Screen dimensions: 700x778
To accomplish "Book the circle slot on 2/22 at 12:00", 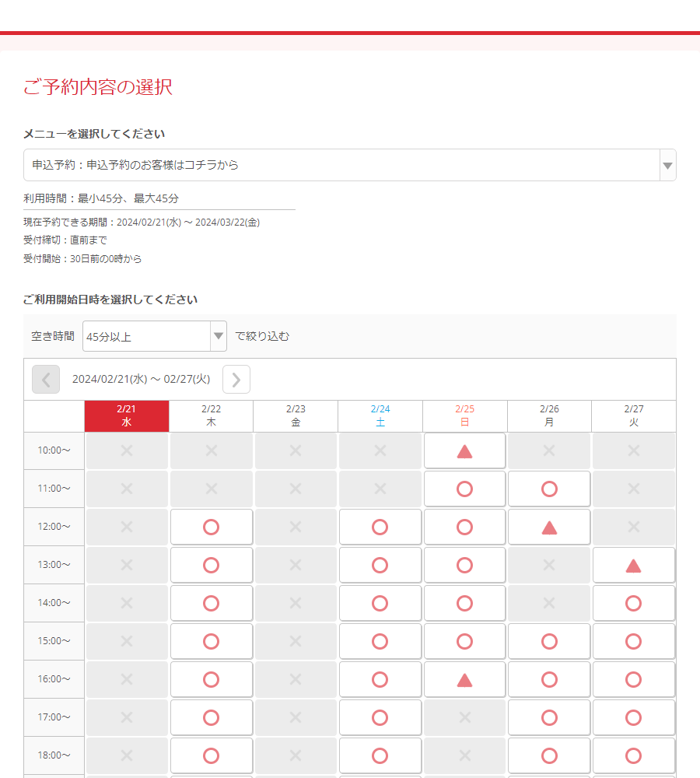I will pyautogui.click(x=211, y=527).
